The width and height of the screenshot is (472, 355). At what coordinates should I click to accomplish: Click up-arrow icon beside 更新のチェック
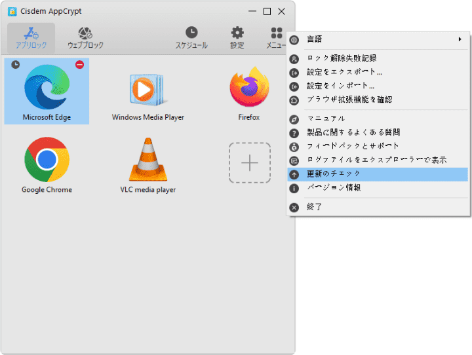coord(294,174)
